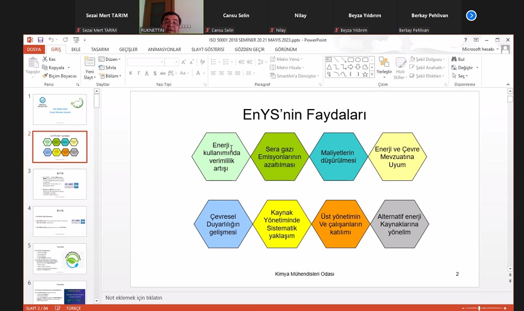The height and width of the screenshot is (311, 524).
Task: Switch to the TASARIM tab
Action: coord(100,49)
